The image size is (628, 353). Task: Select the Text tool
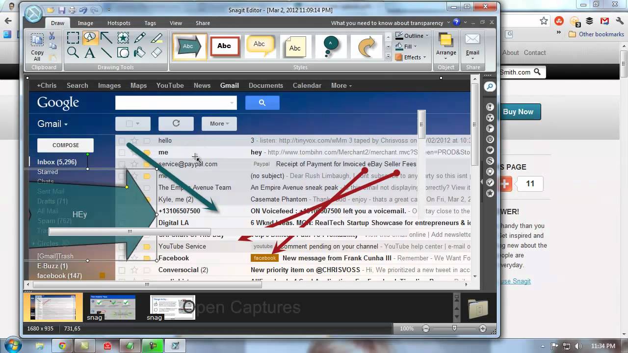point(90,52)
